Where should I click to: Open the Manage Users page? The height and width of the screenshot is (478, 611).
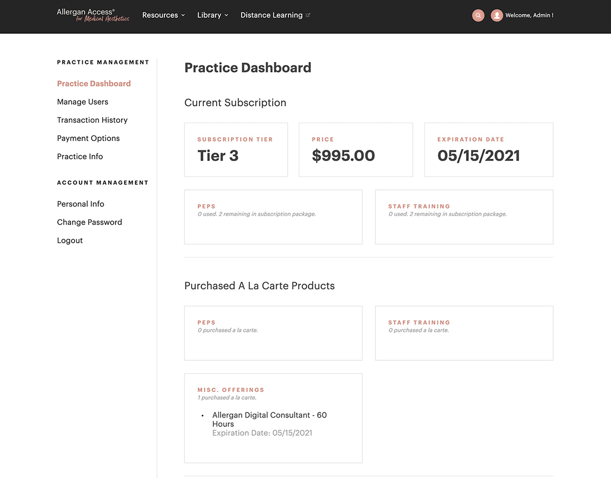(83, 102)
